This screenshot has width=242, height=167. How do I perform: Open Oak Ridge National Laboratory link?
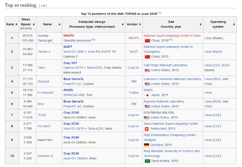(166, 65)
